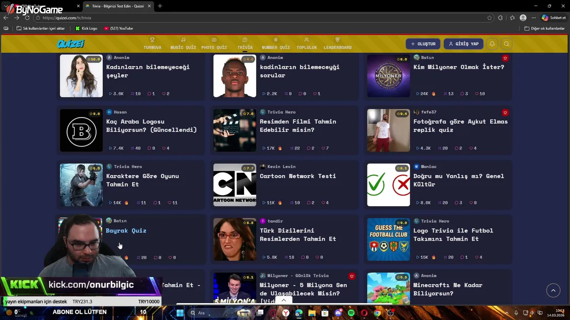This screenshot has height=320, width=570.
Task: Open 'Fotoğrafa göre Aykut Elmas replik quiz'
Action: [x=460, y=126]
